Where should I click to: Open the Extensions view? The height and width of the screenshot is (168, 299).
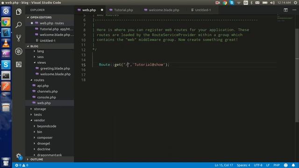click(19, 64)
